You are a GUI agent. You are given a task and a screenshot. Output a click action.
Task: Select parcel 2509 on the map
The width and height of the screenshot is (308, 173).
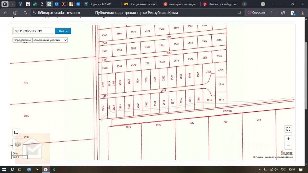coord(221,70)
